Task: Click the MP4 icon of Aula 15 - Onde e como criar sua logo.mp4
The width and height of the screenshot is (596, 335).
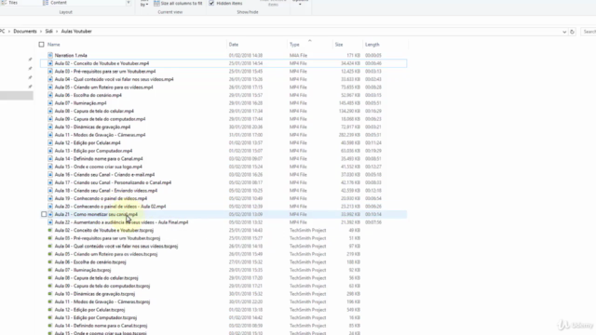Action: pos(50,167)
